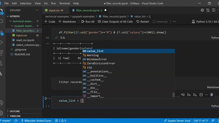
Task: Click Run by Line cell icon
Action: pos(183,95)
